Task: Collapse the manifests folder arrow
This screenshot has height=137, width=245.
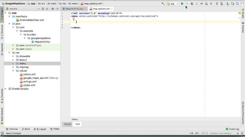Action: (x=9, y=16)
